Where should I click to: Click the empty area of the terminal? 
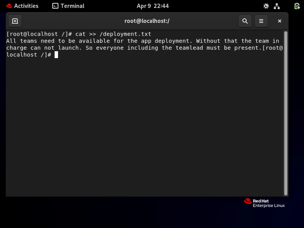(144, 126)
